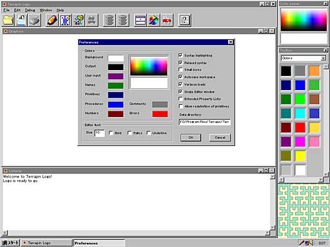Click the Toolbox palette scroll down arrow
330x247 pixels.
point(325,174)
